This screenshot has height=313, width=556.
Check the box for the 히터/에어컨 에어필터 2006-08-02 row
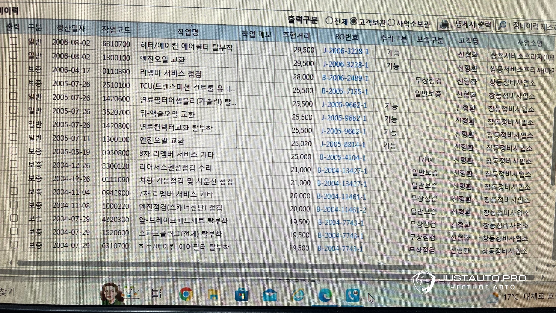(13, 41)
